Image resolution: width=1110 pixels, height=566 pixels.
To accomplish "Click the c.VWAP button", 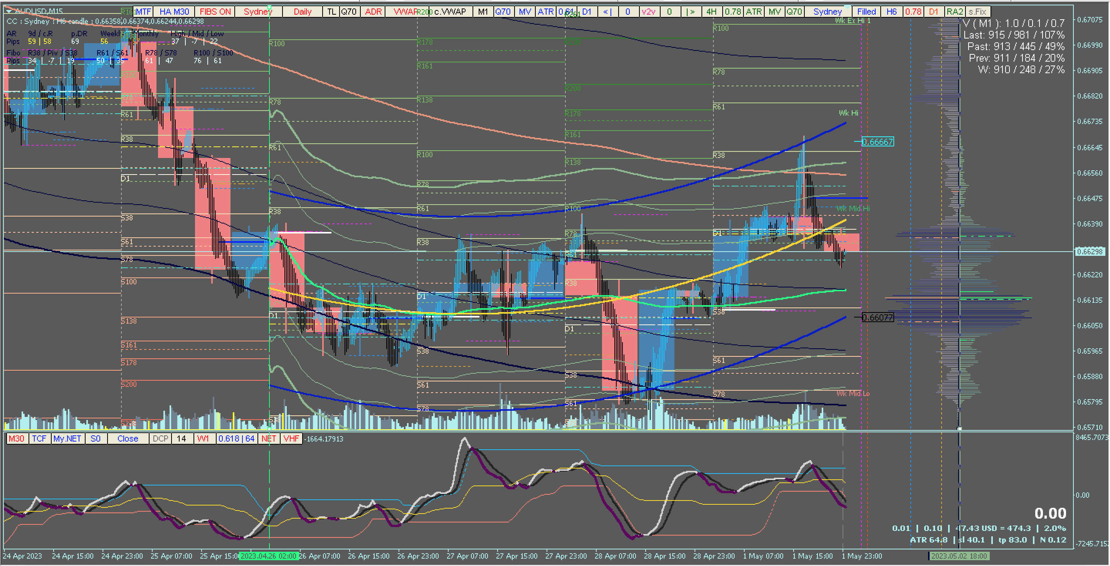I will pos(450,12).
